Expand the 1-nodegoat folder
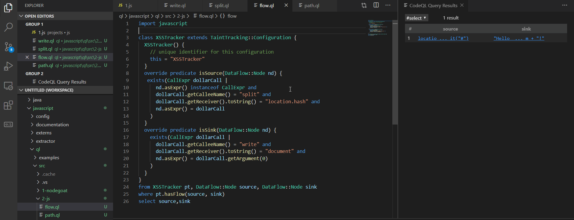The width and height of the screenshot is (574, 220). pyautogui.click(x=54, y=190)
